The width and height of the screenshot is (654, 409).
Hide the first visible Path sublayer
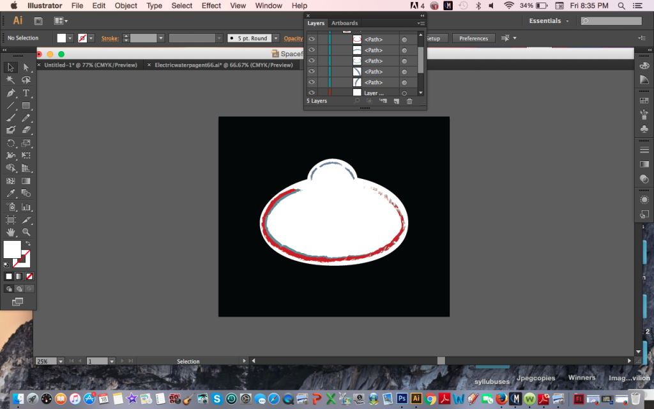click(312, 40)
